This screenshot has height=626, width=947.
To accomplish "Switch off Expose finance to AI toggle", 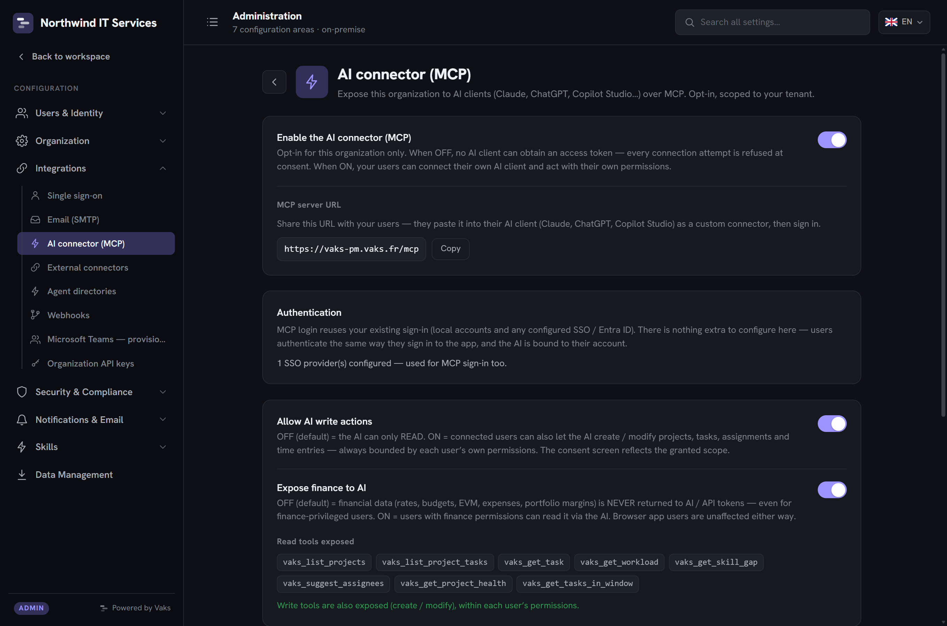I will point(832,490).
